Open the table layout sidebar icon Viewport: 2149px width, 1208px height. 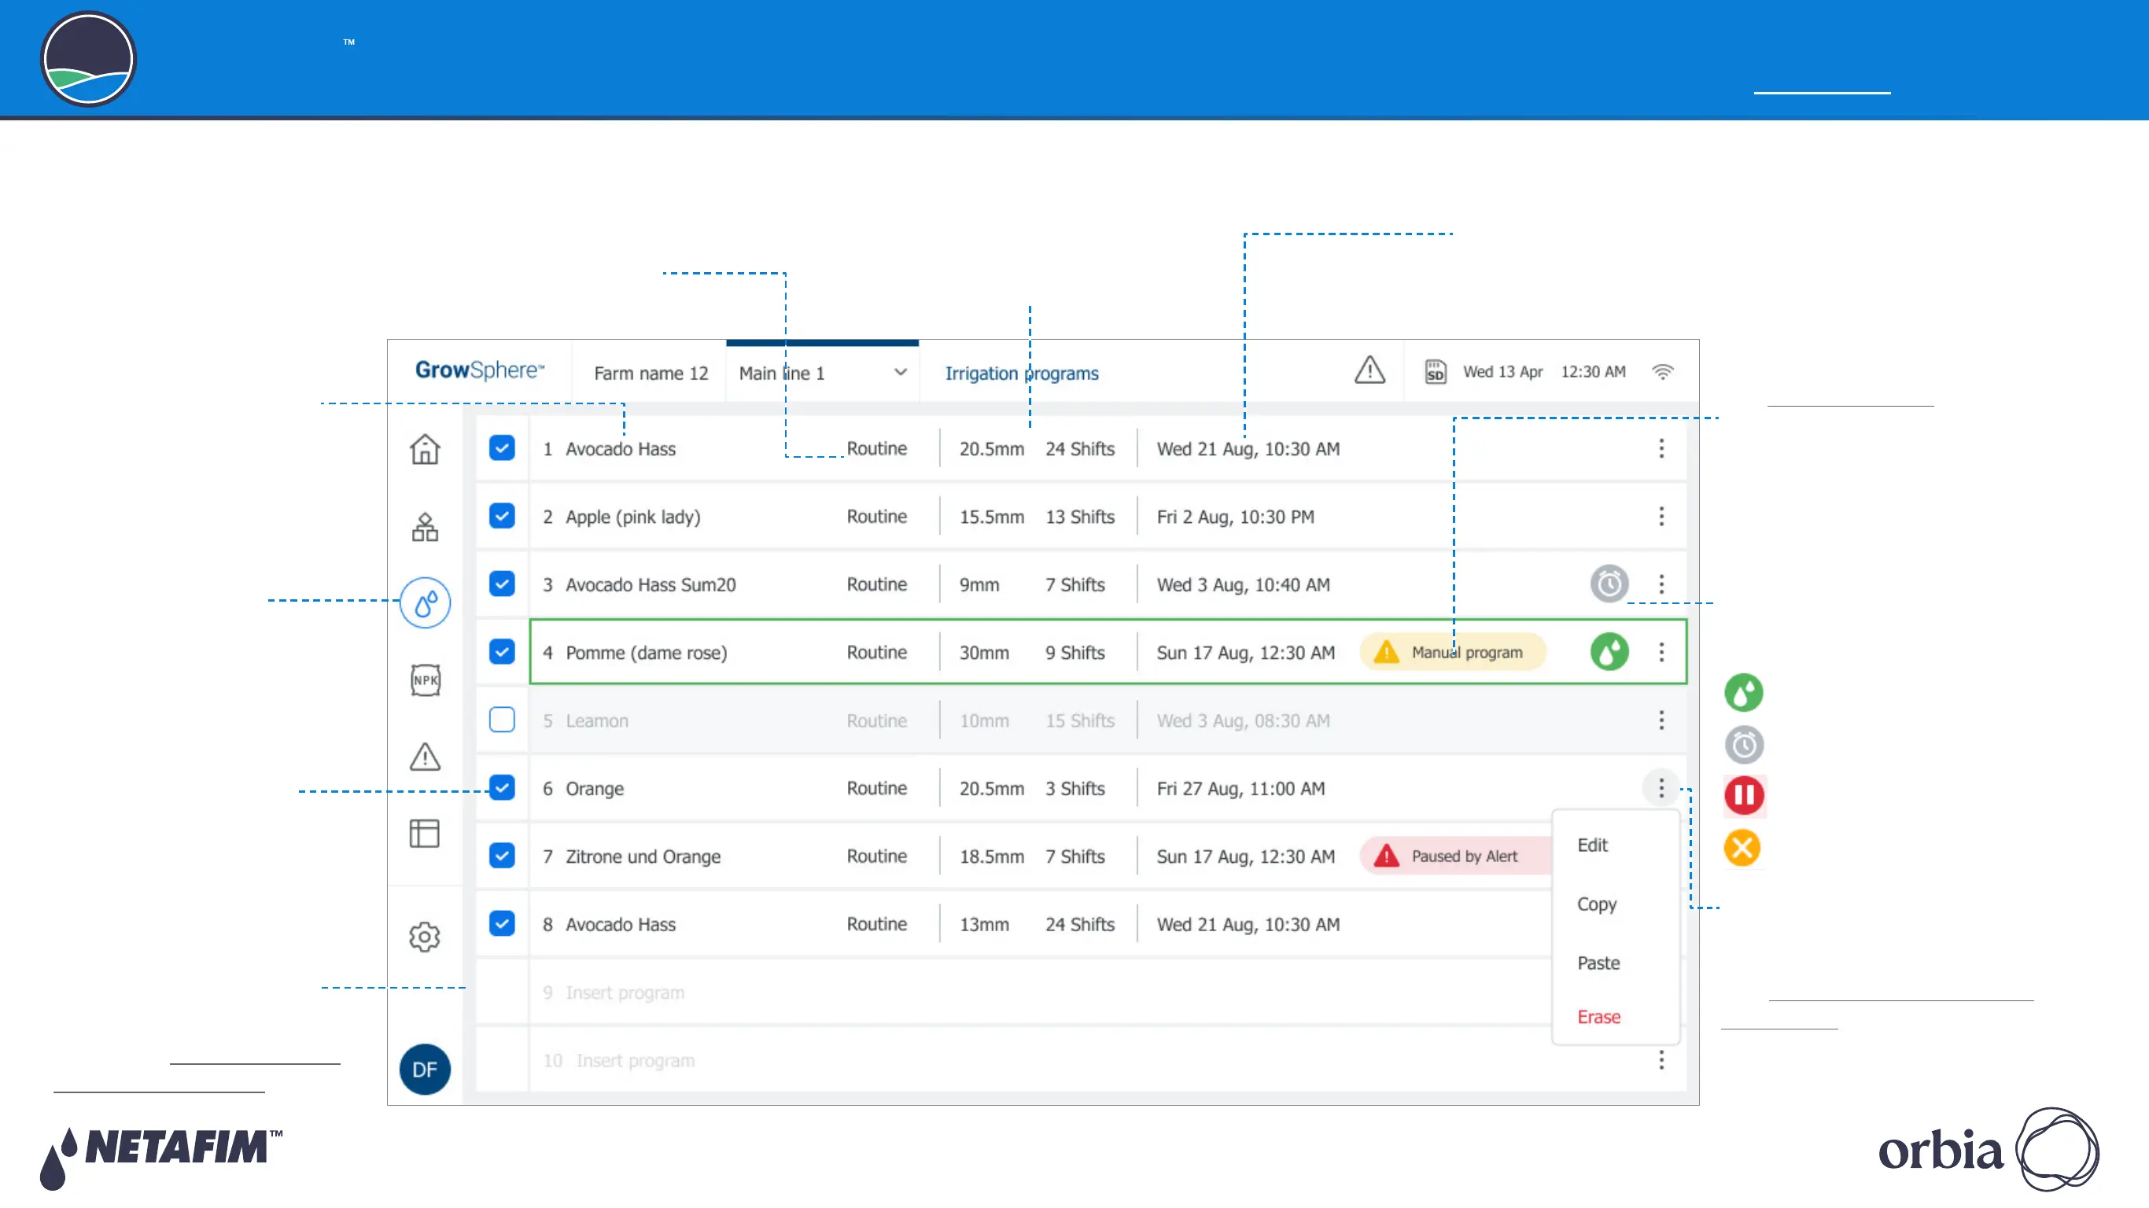point(425,833)
